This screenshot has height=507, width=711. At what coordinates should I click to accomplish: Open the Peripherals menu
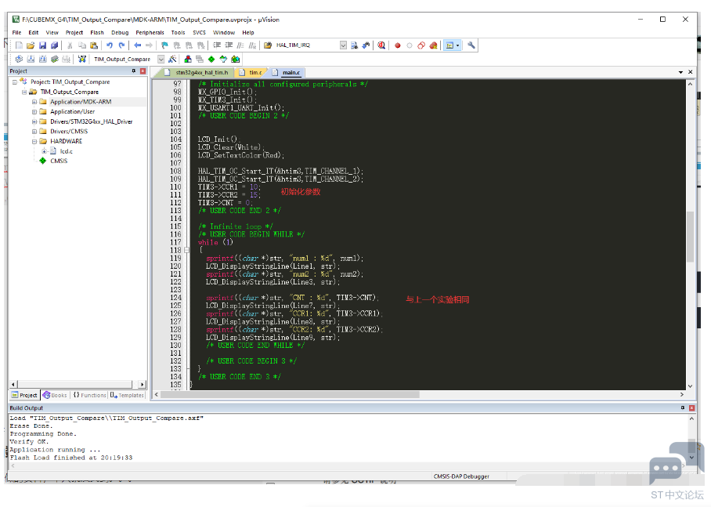[150, 33]
